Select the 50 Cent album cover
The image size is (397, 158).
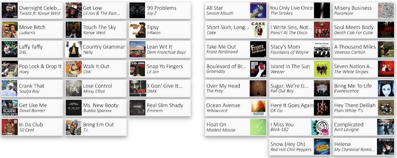[10, 127]
